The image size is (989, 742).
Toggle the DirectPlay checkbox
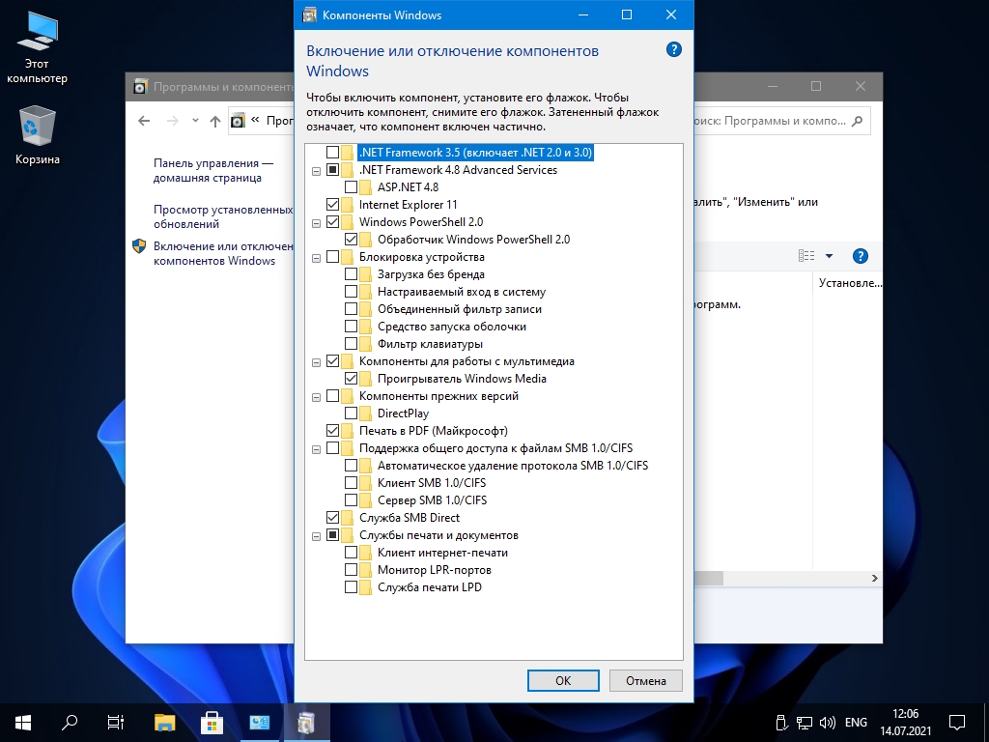[x=352, y=414]
